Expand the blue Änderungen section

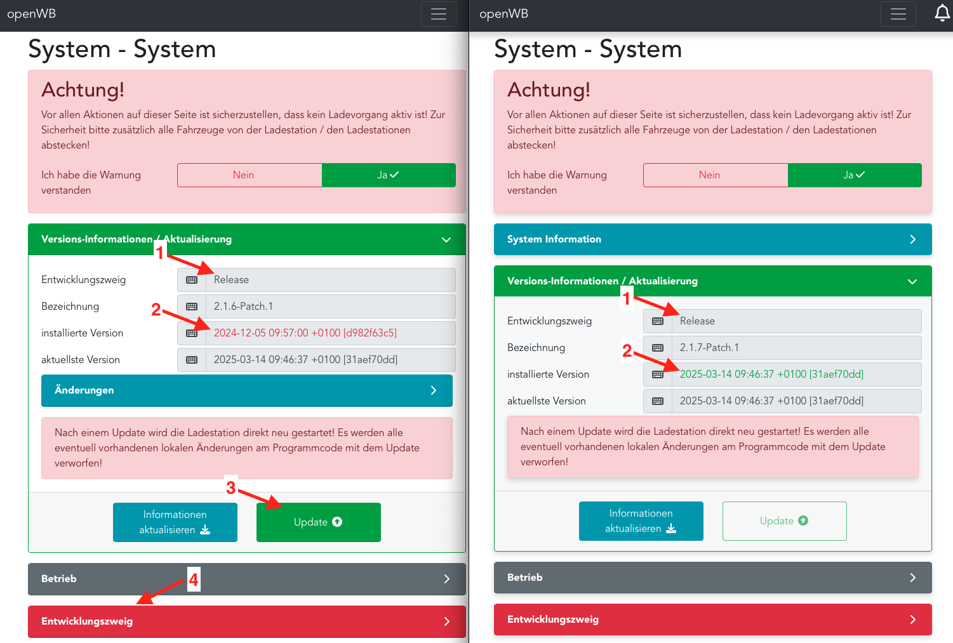[246, 390]
